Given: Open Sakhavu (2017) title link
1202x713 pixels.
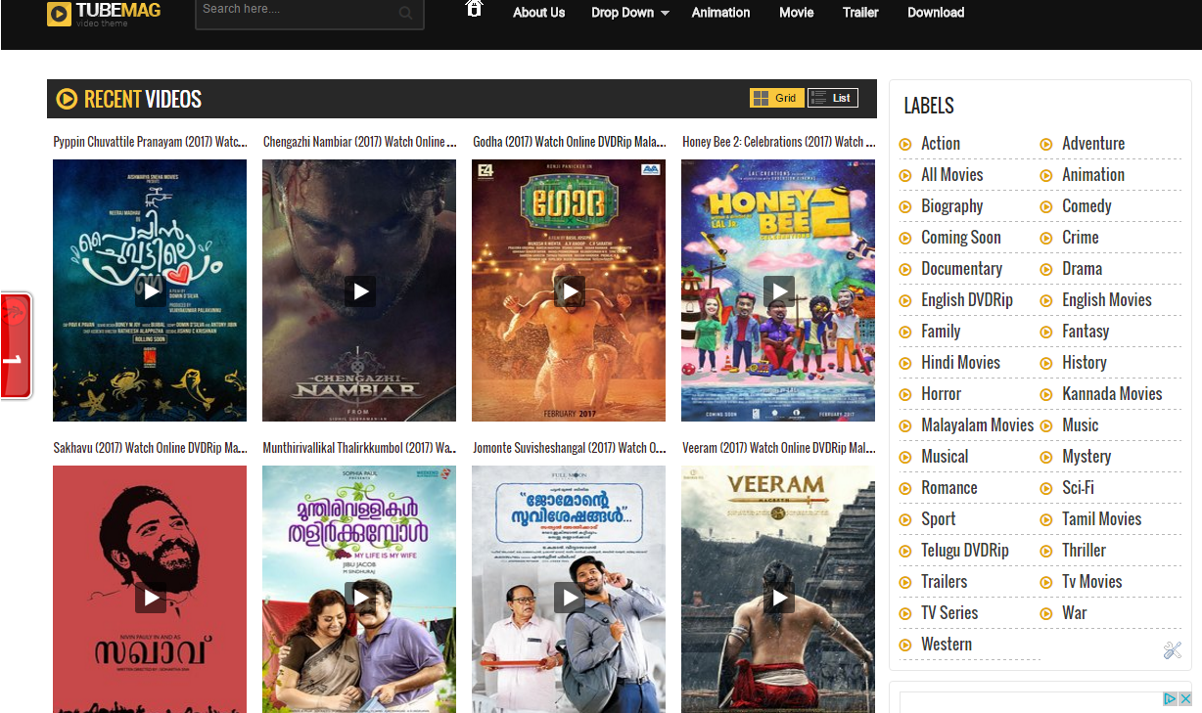Looking at the screenshot, I should (x=150, y=448).
